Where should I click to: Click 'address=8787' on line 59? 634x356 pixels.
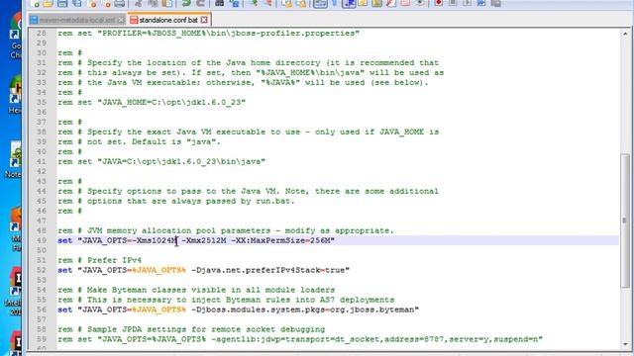point(414,339)
